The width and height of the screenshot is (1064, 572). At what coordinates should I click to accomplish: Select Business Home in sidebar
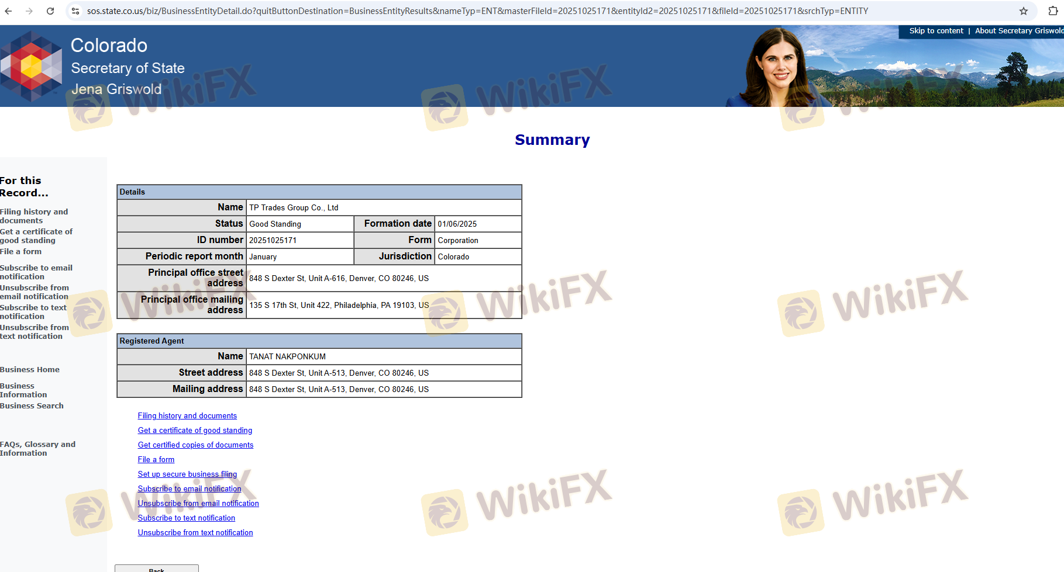(x=30, y=370)
